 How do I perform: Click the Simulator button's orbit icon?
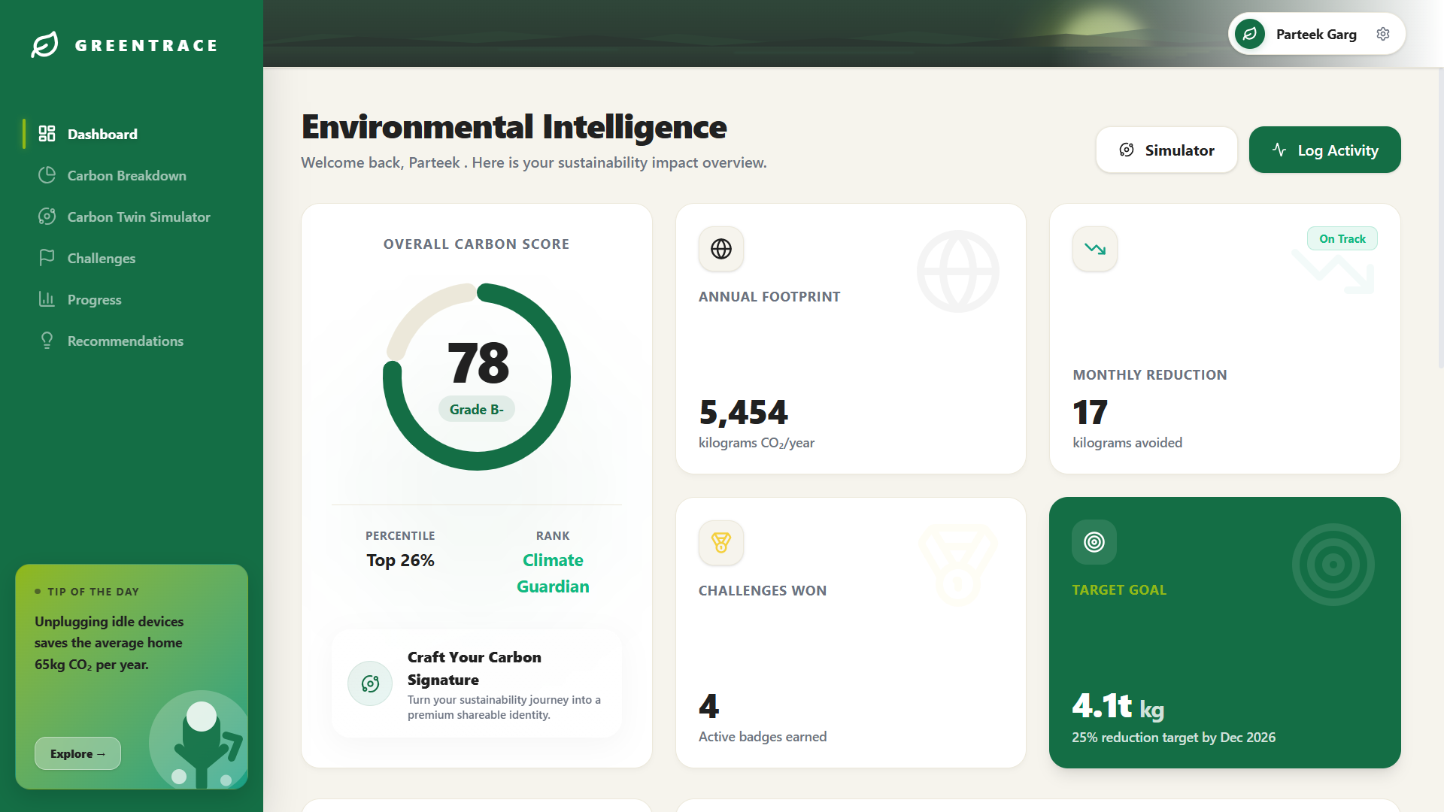point(1127,150)
